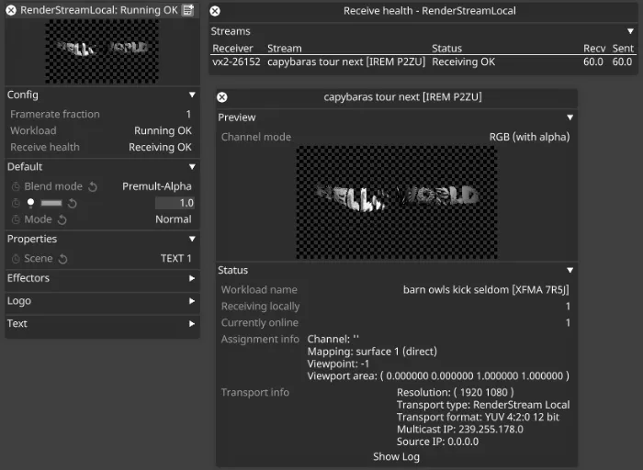Open the Blend mode Premult-Alpha dropdown
Viewport: 643px width, 470px height.
157,186
